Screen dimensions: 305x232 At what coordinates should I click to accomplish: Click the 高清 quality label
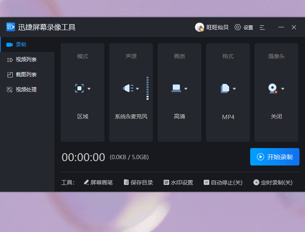(180, 116)
